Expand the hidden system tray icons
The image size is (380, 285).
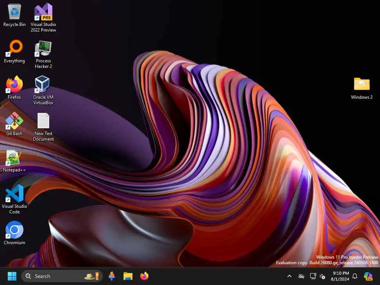point(289,276)
